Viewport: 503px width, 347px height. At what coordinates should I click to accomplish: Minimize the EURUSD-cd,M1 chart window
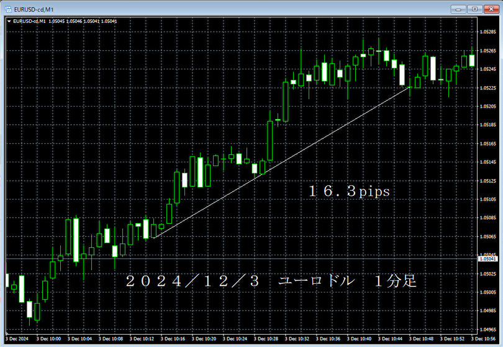click(458, 9)
